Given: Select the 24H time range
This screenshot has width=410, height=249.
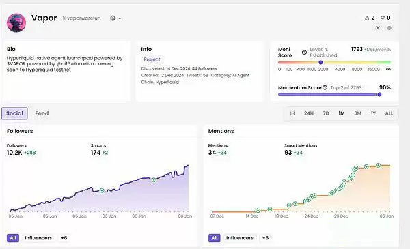Looking at the screenshot, I should click(309, 113).
